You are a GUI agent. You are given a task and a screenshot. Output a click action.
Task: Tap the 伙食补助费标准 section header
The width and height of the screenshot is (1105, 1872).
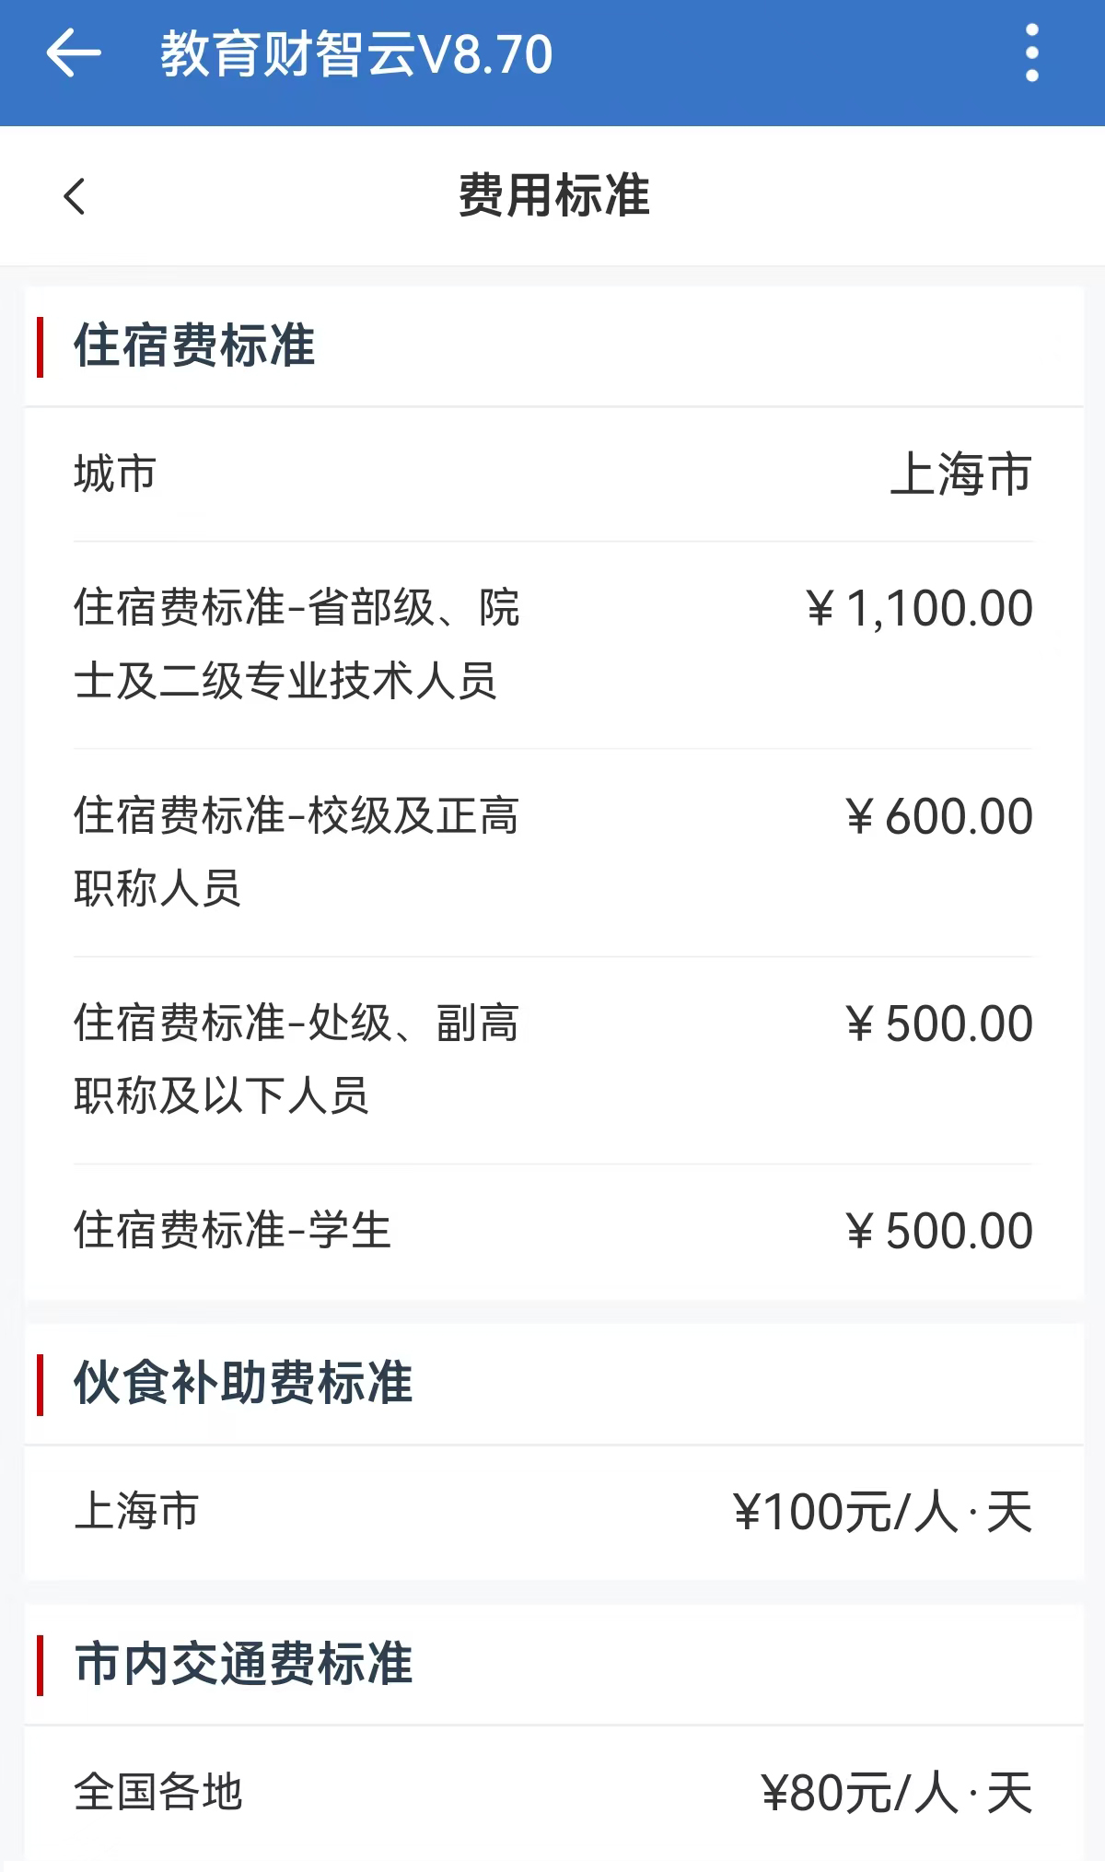243,1384
